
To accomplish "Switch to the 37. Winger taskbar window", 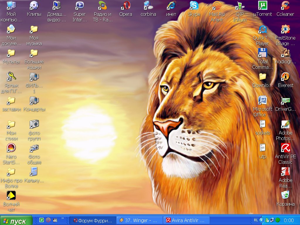I will coord(139,221).
